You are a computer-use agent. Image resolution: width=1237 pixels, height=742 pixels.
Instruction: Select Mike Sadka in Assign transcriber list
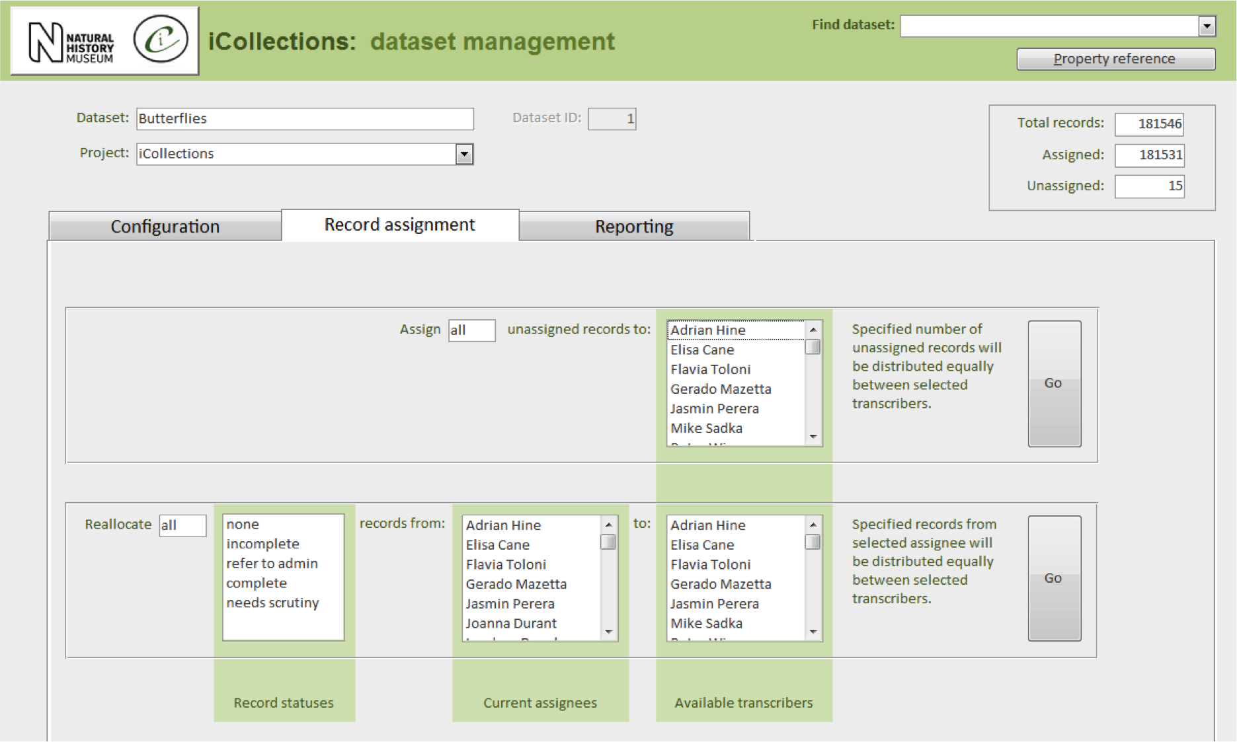click(736, 428)
